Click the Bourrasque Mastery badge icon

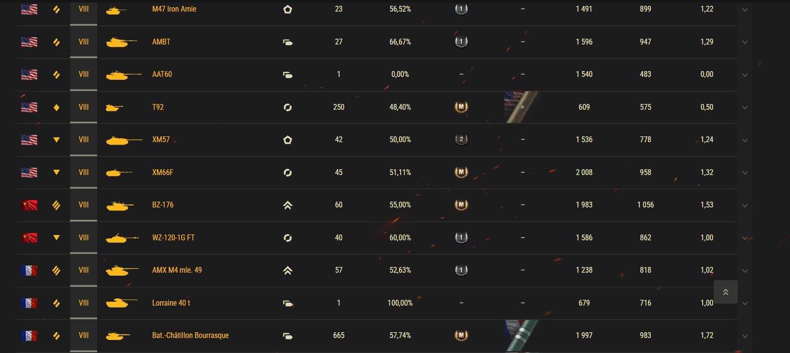461,335
